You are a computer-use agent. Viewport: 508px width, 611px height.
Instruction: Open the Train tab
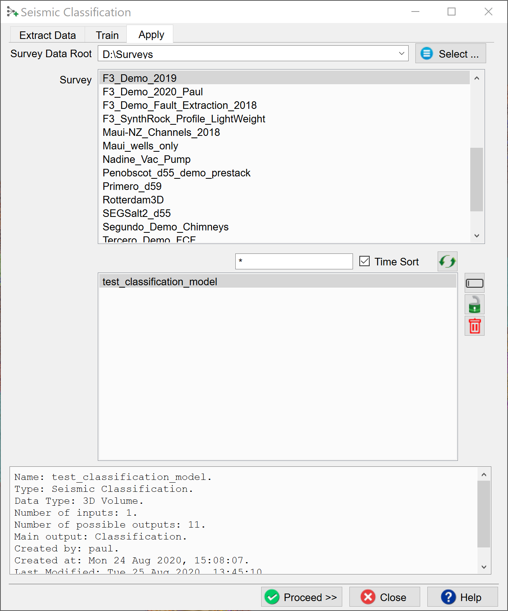[x=107, y=35]
